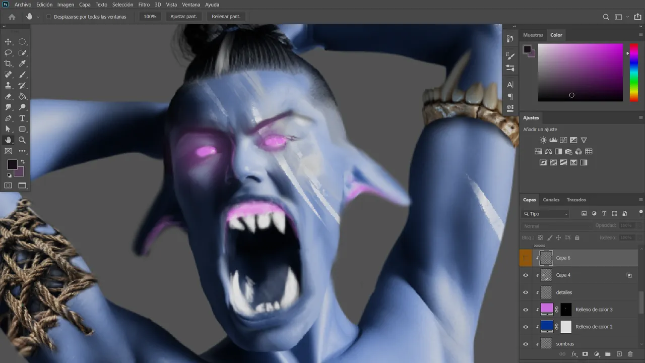Select the Eraser tool
Viewport: 645px width, 363px height.
coord(8,96)
